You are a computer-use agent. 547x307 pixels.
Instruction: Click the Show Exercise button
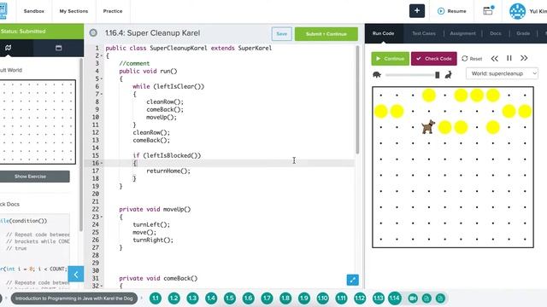point(34,177)
